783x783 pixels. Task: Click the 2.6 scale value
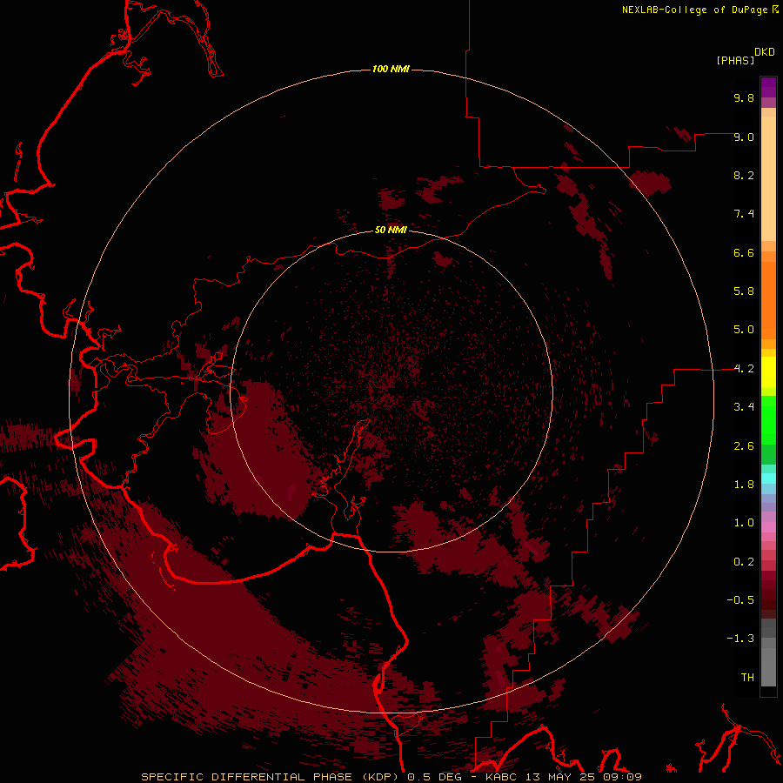tap(744, 446)
